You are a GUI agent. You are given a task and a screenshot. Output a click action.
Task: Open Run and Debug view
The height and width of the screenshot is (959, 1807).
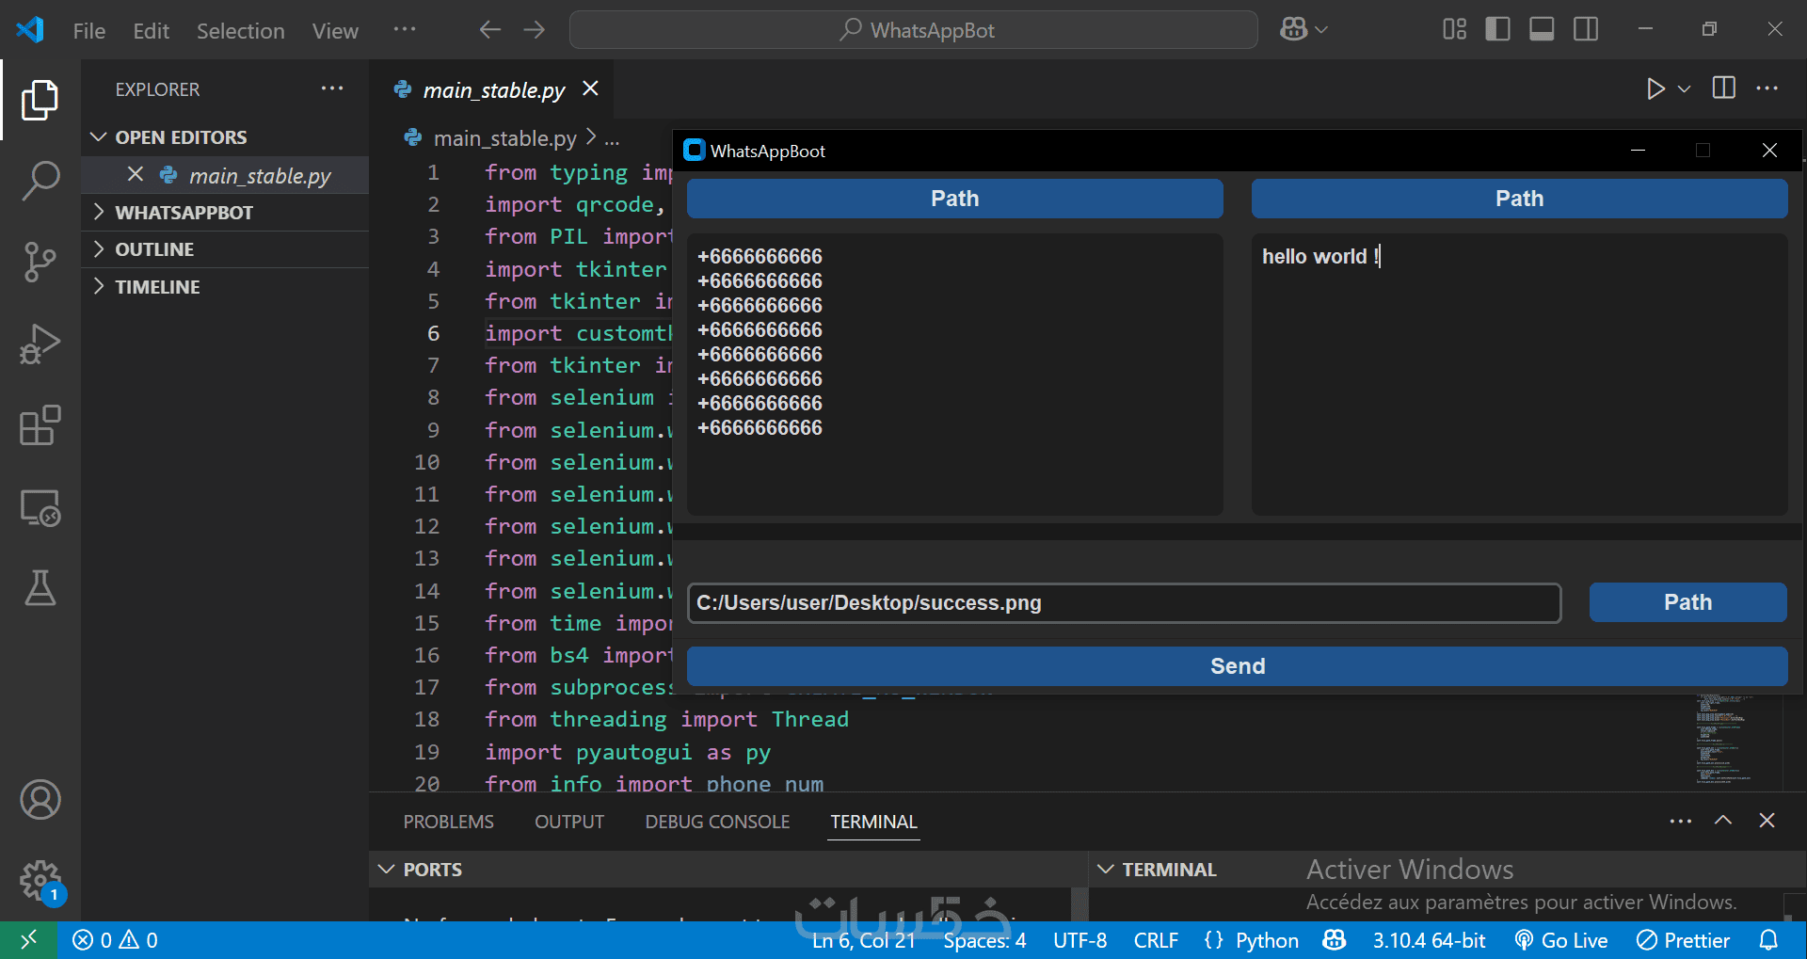tap(40, 344)
